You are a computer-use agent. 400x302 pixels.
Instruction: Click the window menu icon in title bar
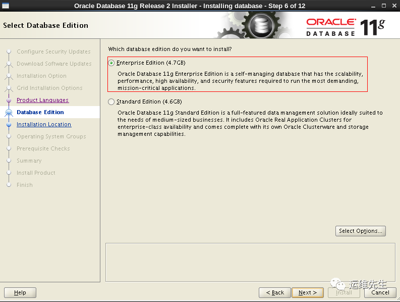coord(6,6)
